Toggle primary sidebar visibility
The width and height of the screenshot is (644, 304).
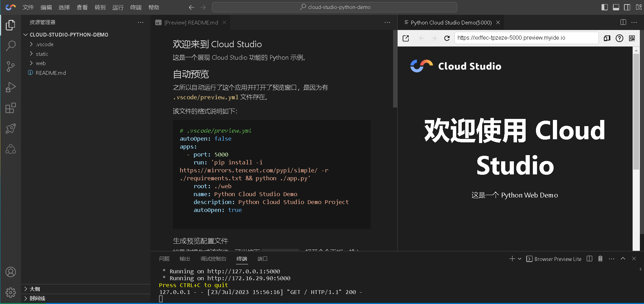pyautogui.click(x=605, y=7)
